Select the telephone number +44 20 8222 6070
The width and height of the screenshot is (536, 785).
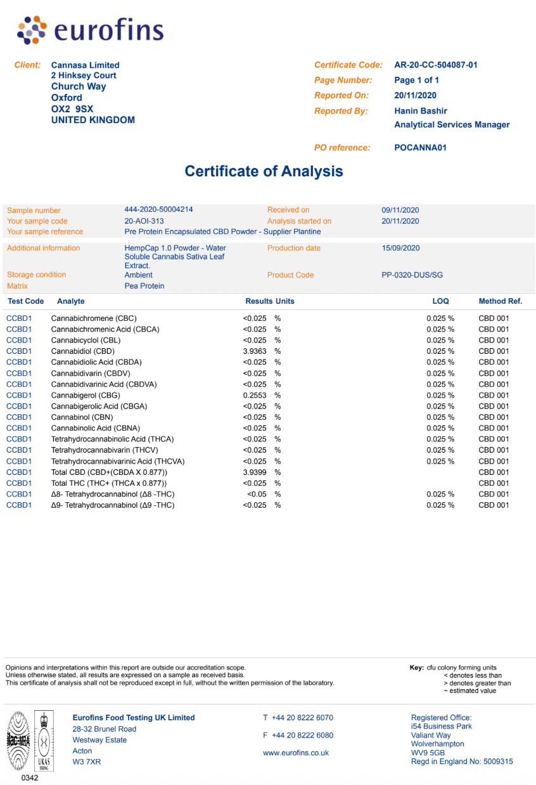(302, 718)
